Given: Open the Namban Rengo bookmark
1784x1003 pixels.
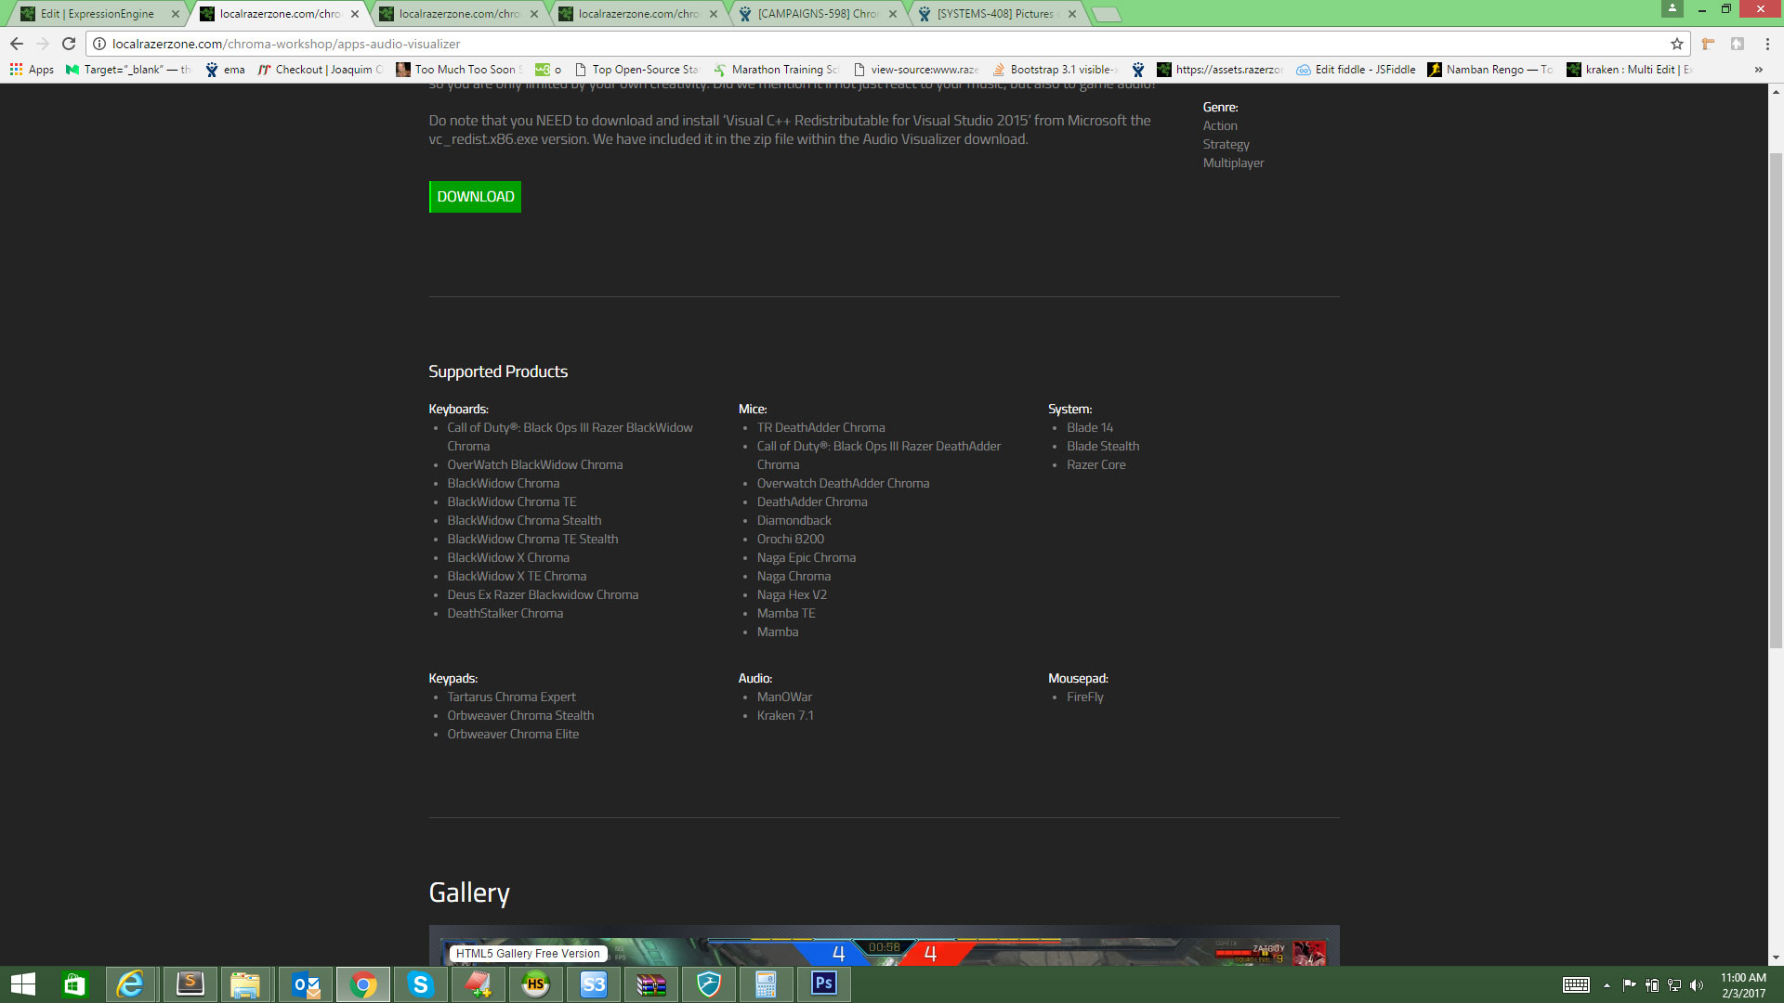Looking at the screenshot, I should pos(1490,70).
